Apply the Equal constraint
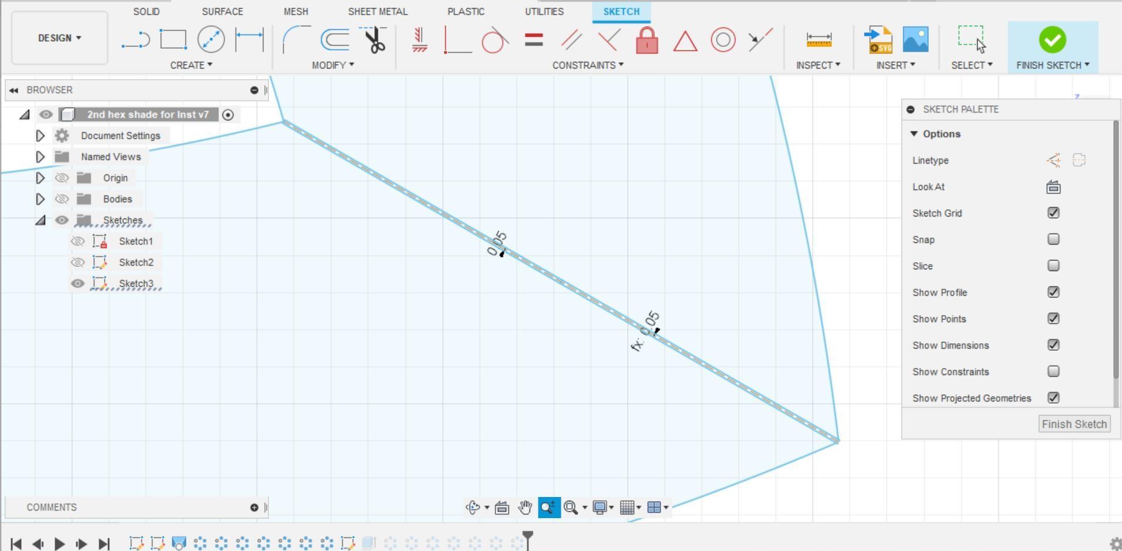The width and height of the screenshot is (1122, 551). [x=534, y=40]
